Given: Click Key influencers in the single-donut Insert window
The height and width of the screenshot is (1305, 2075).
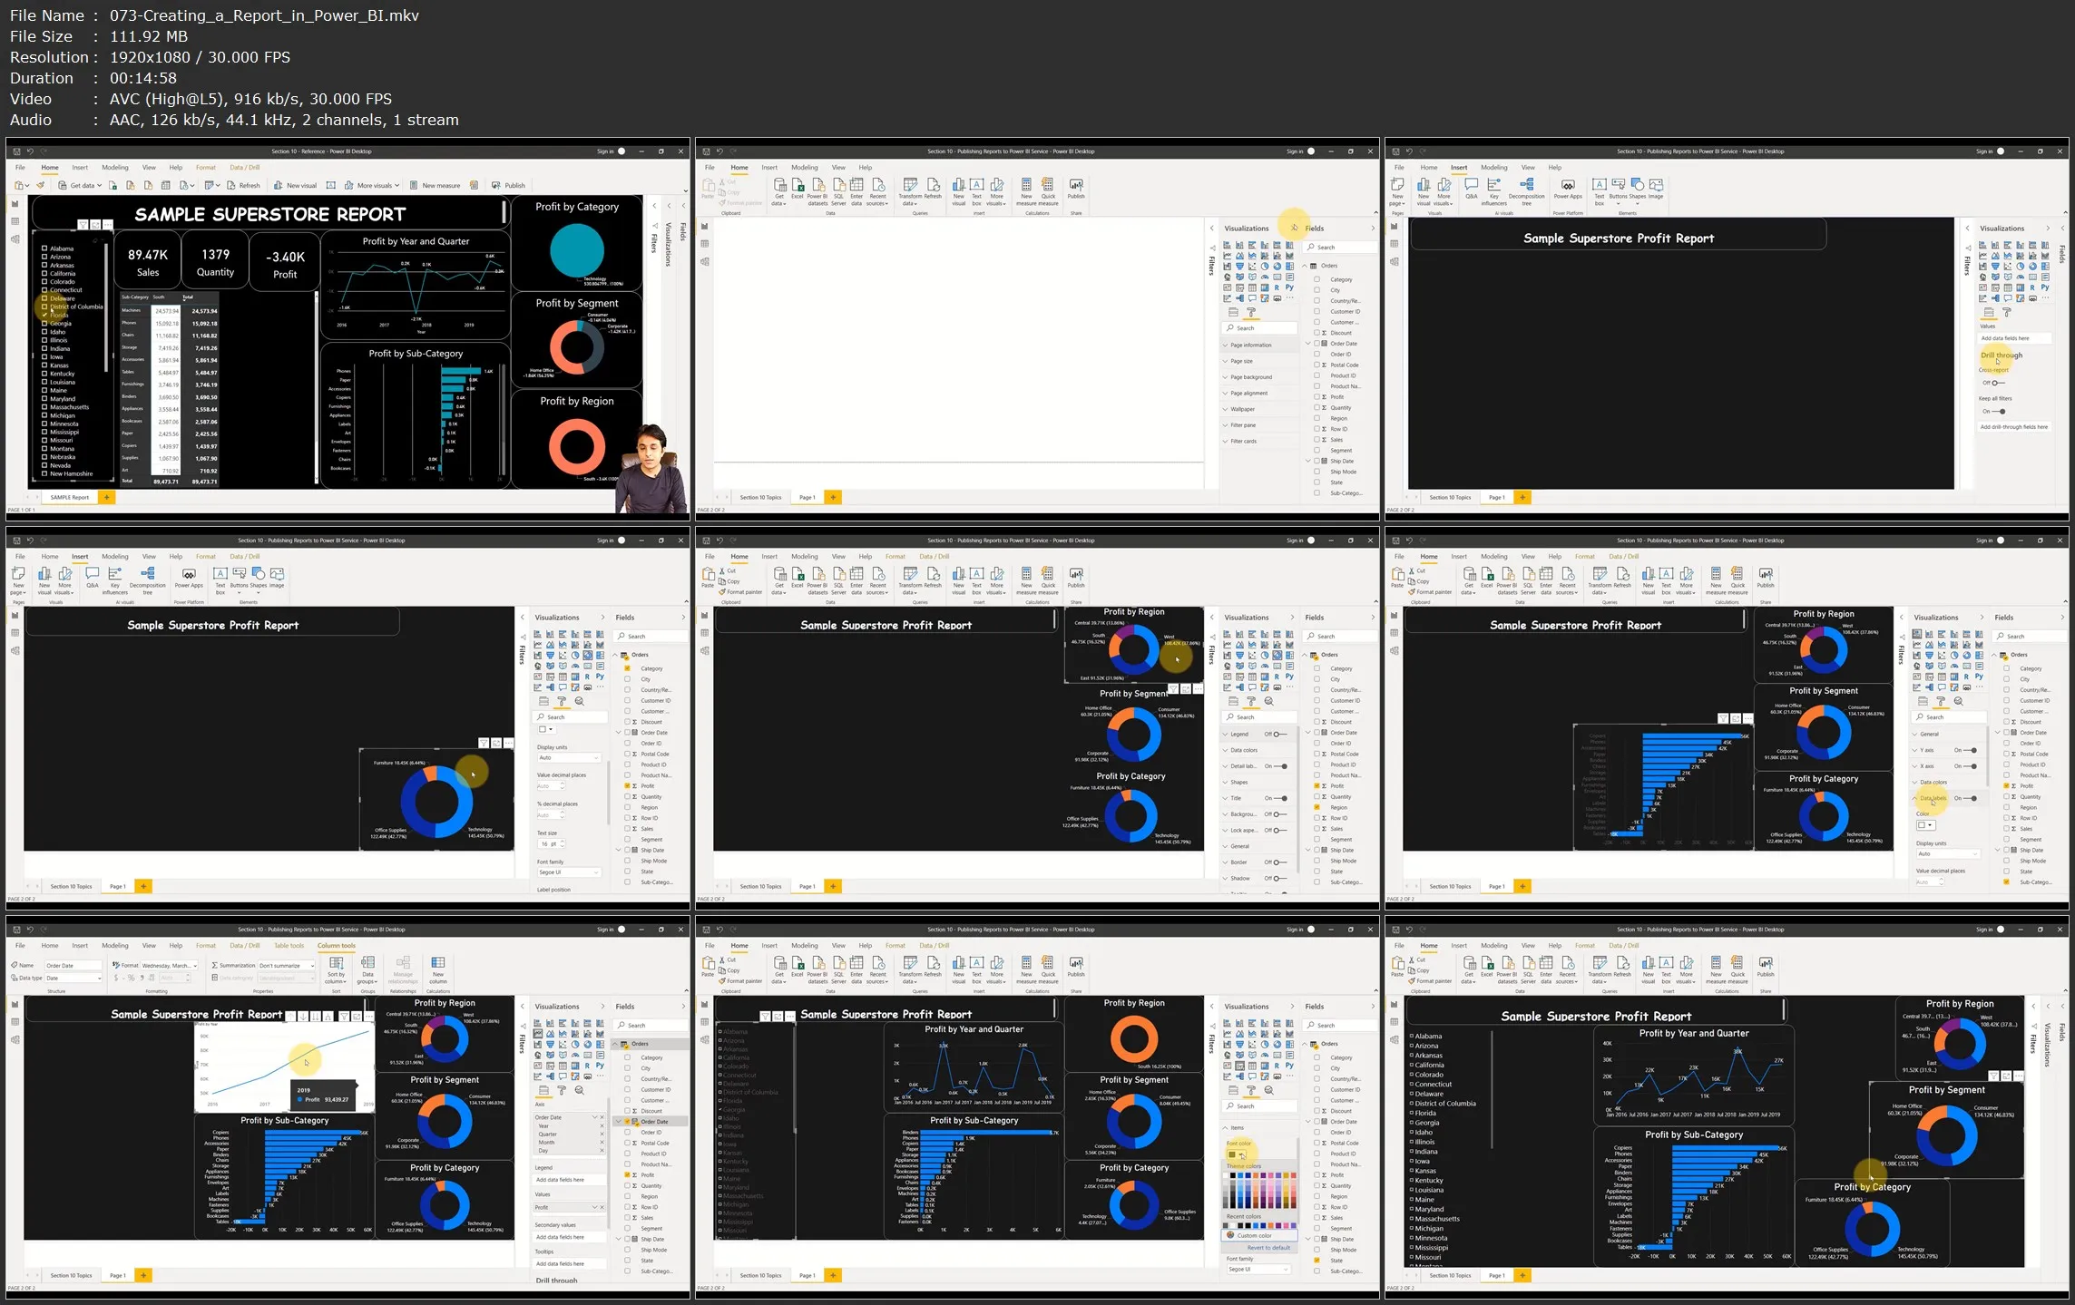Looking at the screenshot, I should click(x=114, y=580).
